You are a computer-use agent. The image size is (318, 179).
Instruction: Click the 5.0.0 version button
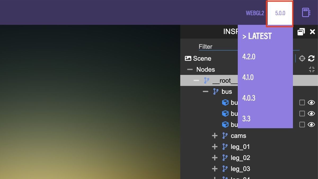click(x=280, y=12)
